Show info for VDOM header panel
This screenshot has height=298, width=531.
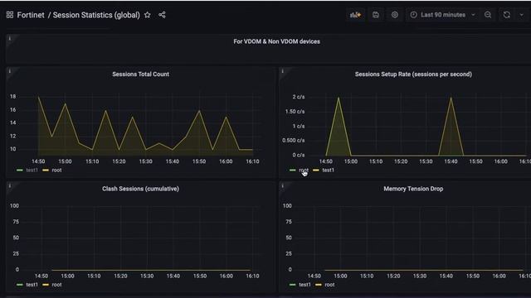coord(9,39)
